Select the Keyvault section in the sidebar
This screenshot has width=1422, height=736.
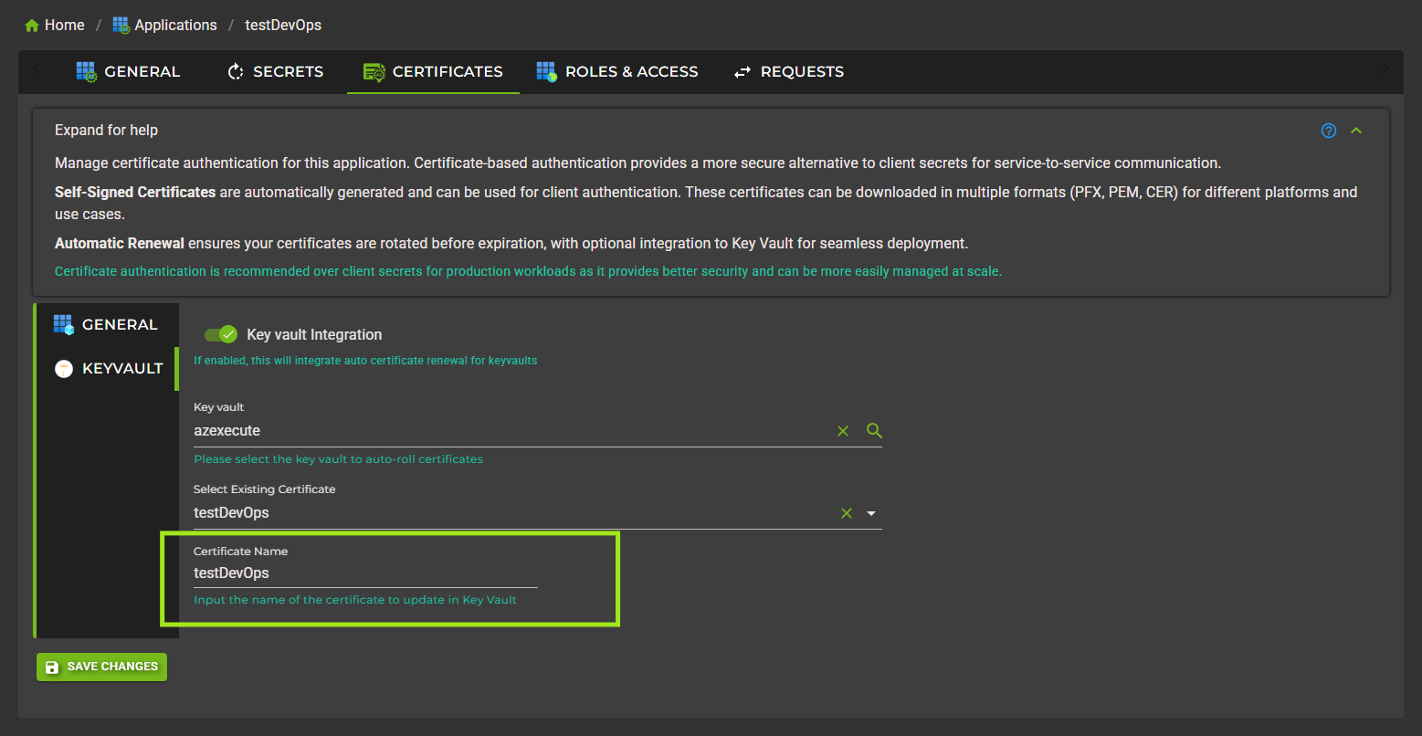(121, 368)
